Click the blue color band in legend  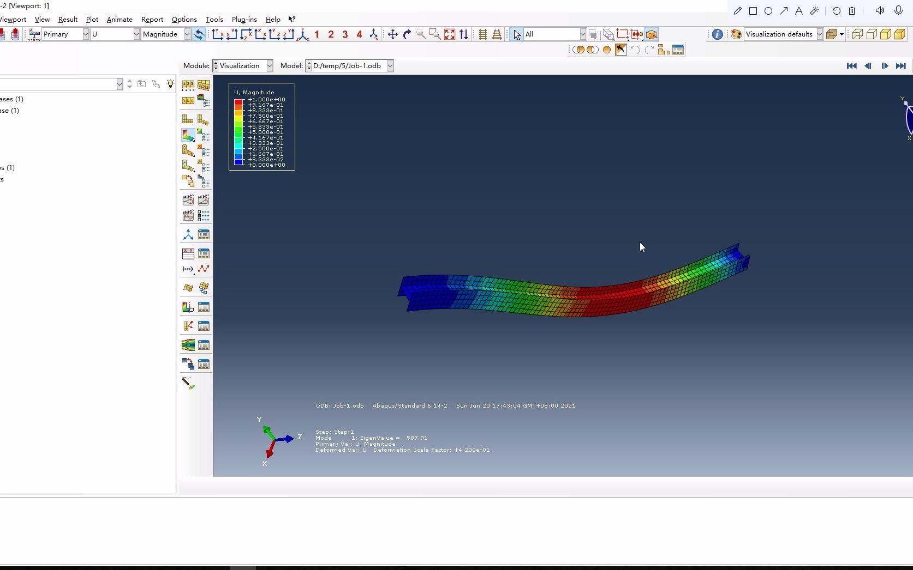click(238, 162)
